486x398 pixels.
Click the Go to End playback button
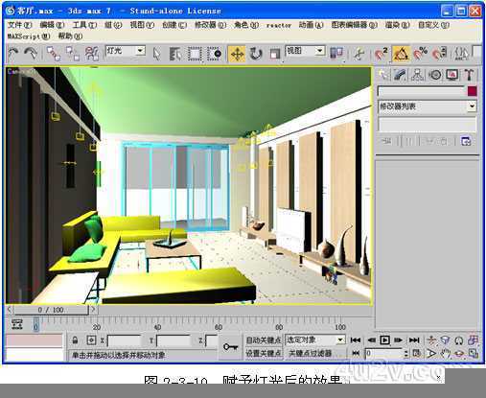click(414, 340)
